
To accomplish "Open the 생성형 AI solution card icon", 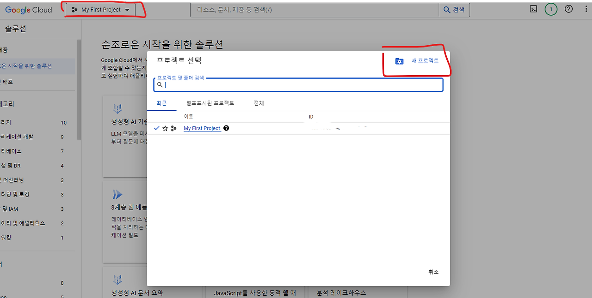I will [x=117, y=109].
